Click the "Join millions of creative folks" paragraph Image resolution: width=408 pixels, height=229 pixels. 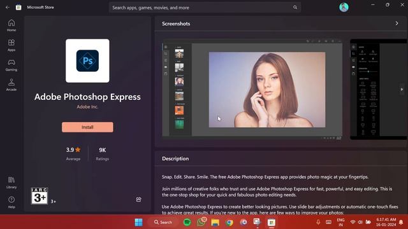[x=277, y=192]
